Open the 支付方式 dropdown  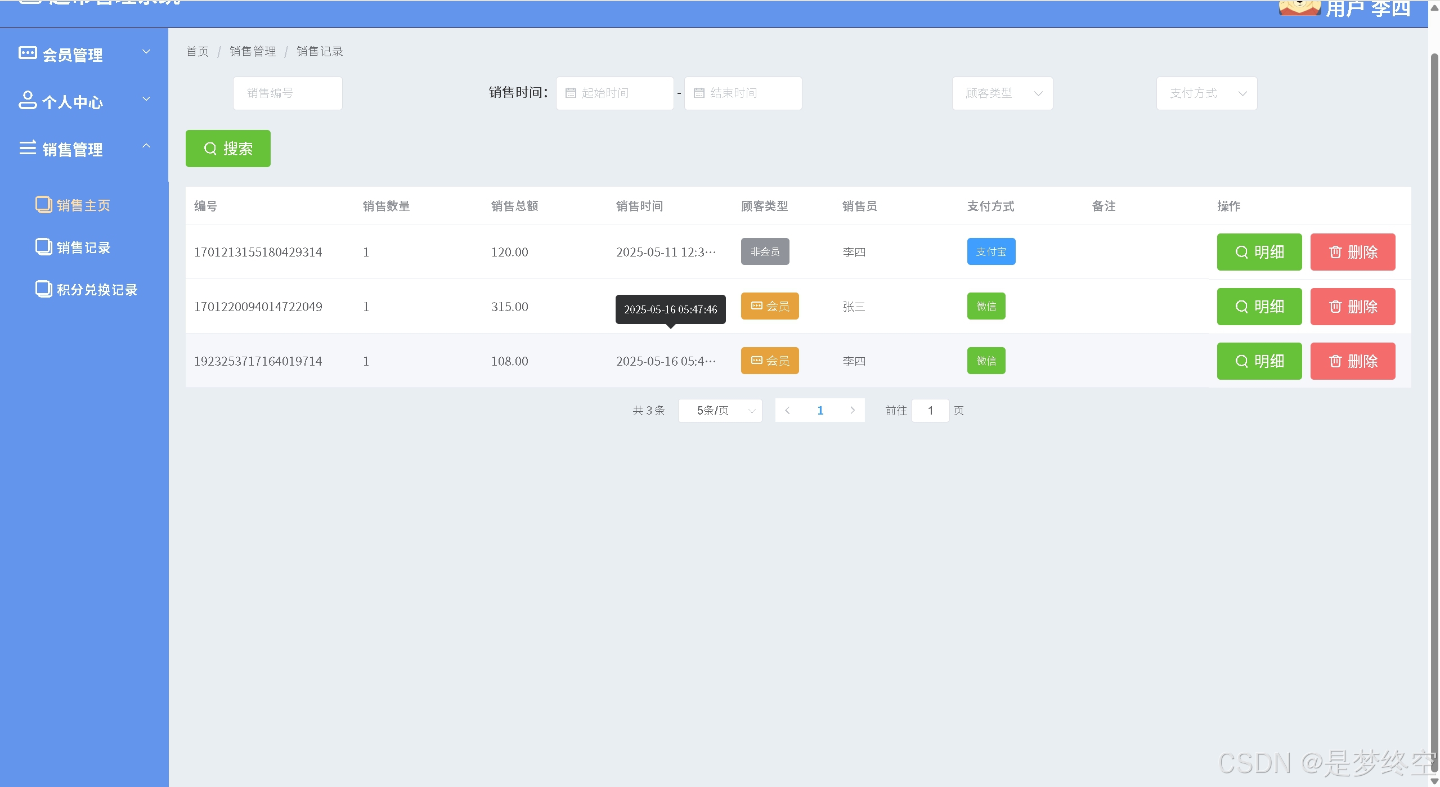coord(1206,93)
